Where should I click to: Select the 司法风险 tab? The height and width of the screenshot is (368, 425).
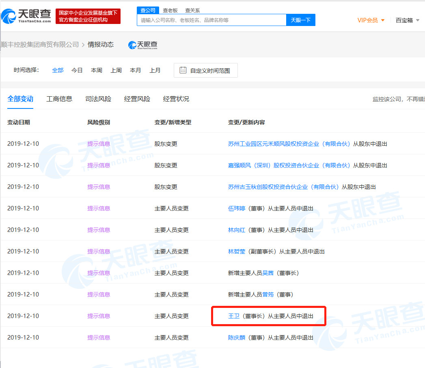click(98, 99)
